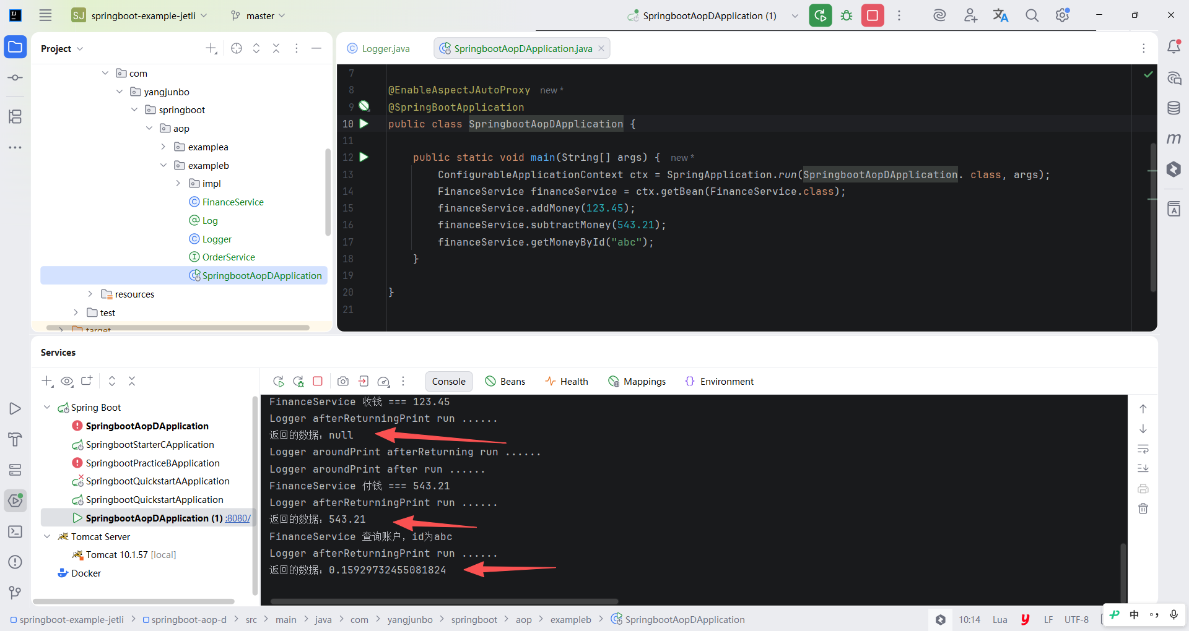Open the Database tool window
The image size is (1189, 631).
click(x=1174, y=108)
